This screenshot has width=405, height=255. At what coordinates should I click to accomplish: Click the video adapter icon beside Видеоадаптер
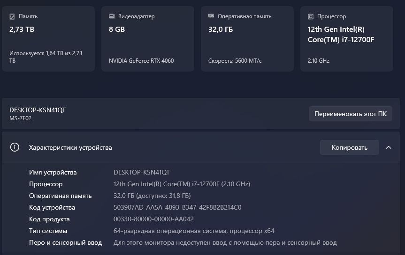[x=112, y=16]
